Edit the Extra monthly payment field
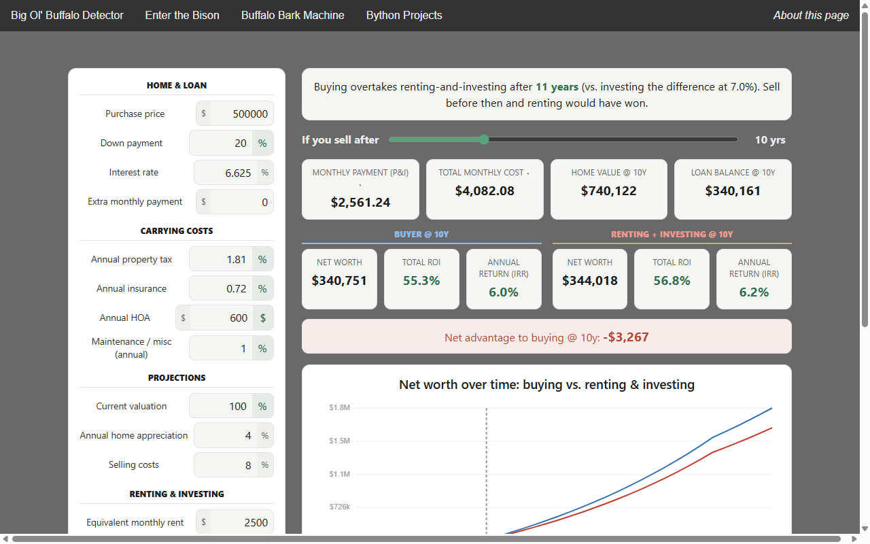The height and width of the screenshot is (544, 870). (241, 202)
